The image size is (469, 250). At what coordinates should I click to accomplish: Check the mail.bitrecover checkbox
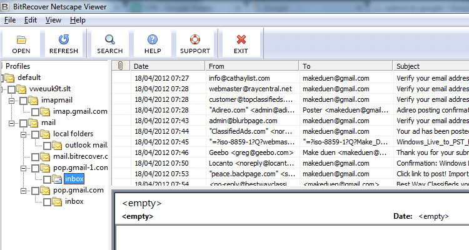click(x=35, y=157)
